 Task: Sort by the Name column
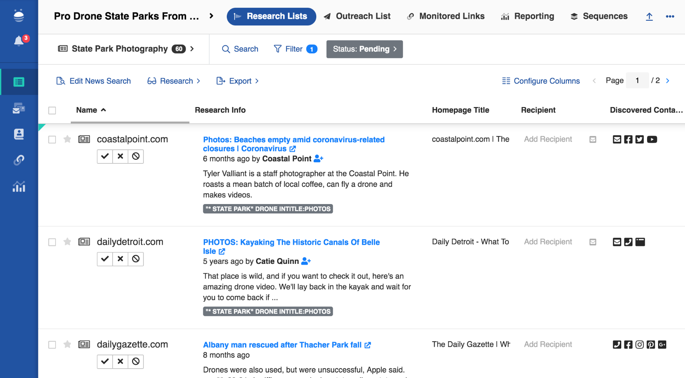pos(91,110)
